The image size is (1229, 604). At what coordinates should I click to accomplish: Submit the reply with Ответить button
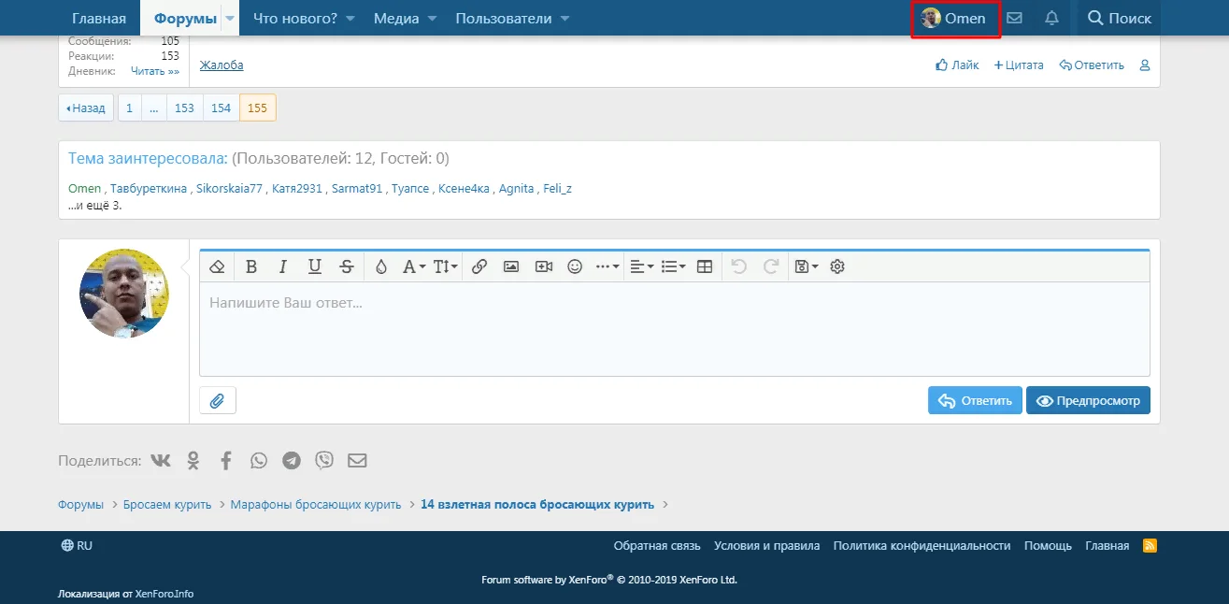click(x=975, y=400)
